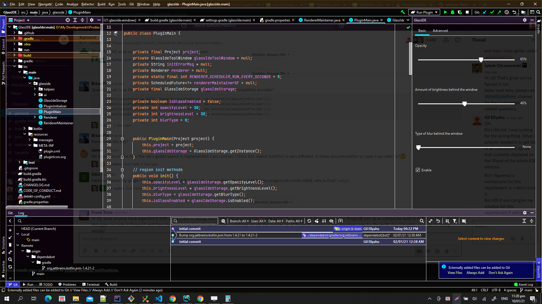Open the Run Plugin configuration dropdown

coord(424,12)
